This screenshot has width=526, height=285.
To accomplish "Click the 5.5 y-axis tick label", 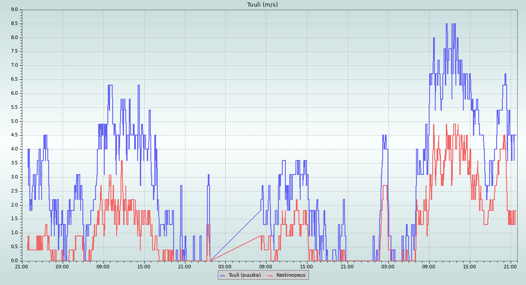I will (14, 107).
